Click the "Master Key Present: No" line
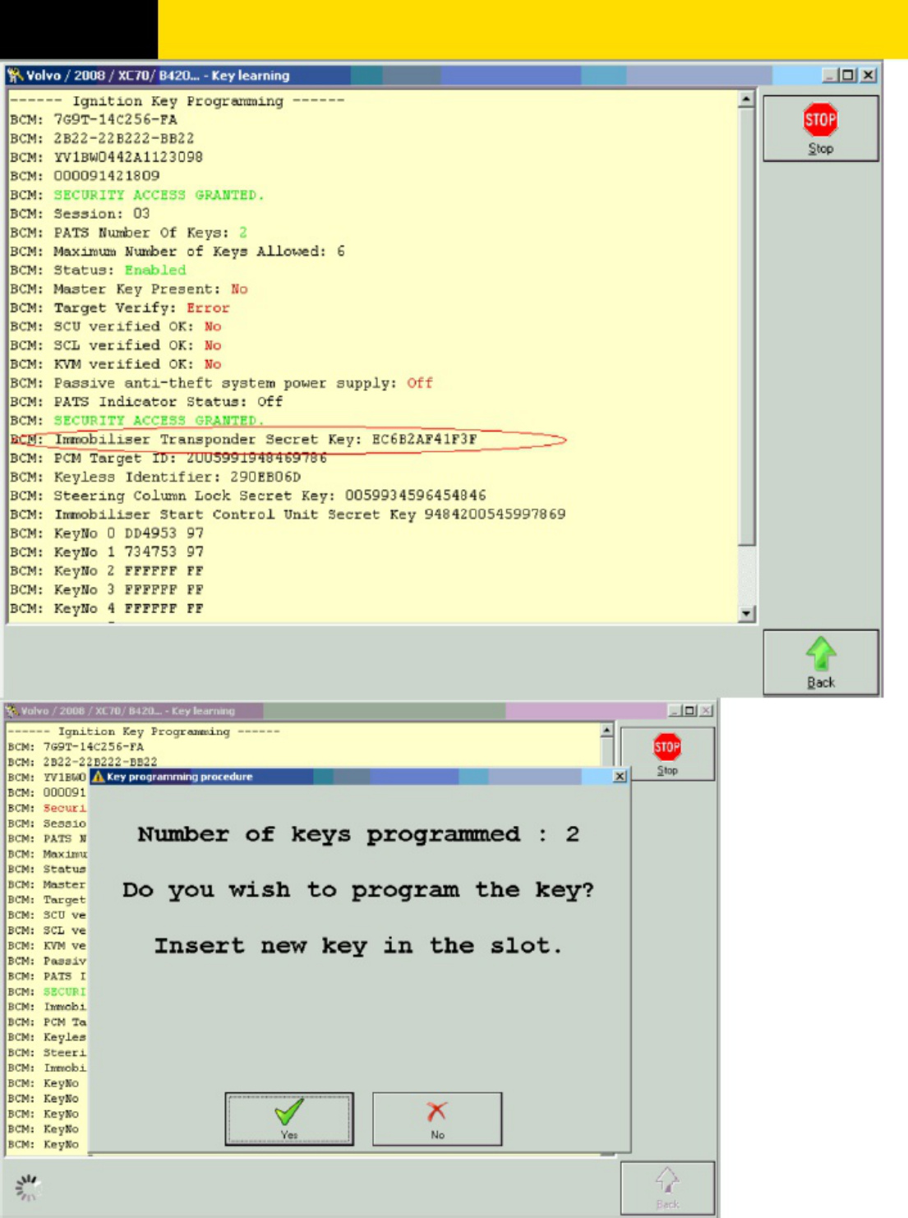This screenshot has width=908, height=1218. (129, 289)
